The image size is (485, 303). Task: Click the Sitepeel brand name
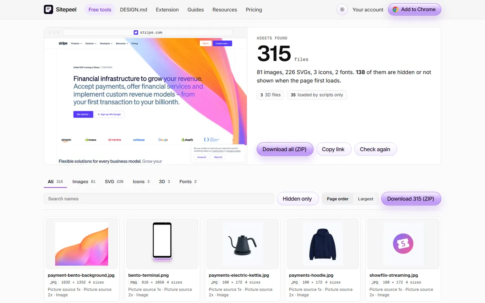point(66,9)
